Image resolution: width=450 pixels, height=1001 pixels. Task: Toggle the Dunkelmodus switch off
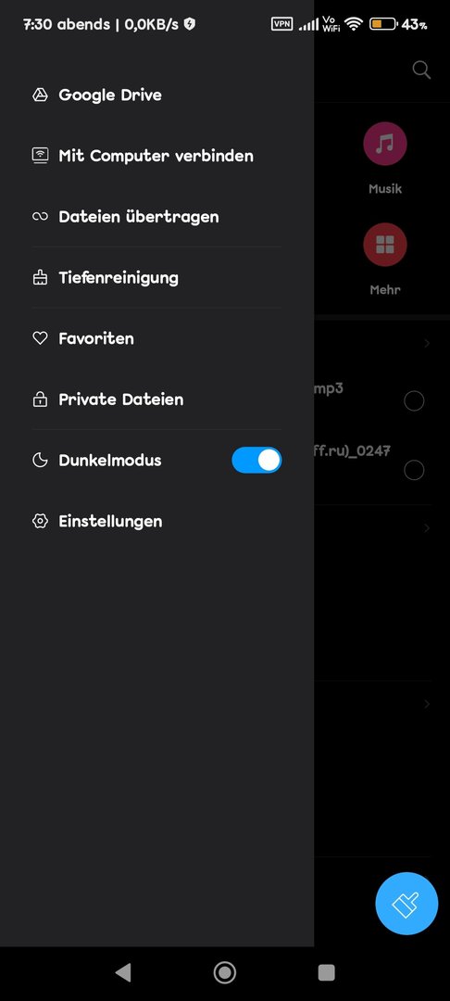pyautogui.click(x=256, y=461)
